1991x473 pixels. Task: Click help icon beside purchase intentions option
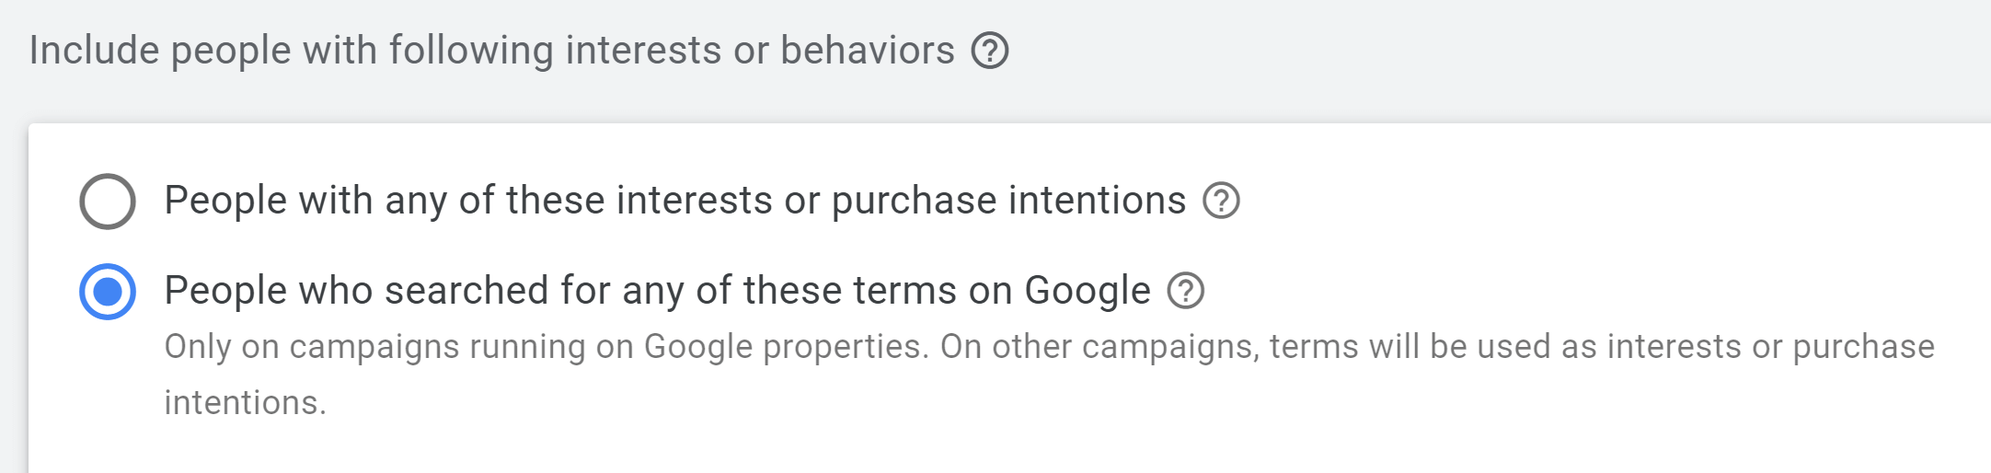click(x=1221, y=200)
